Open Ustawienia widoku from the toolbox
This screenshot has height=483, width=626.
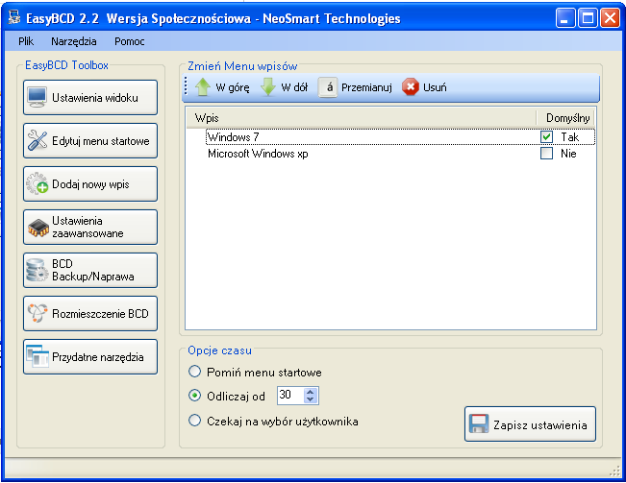click(90, 97)
